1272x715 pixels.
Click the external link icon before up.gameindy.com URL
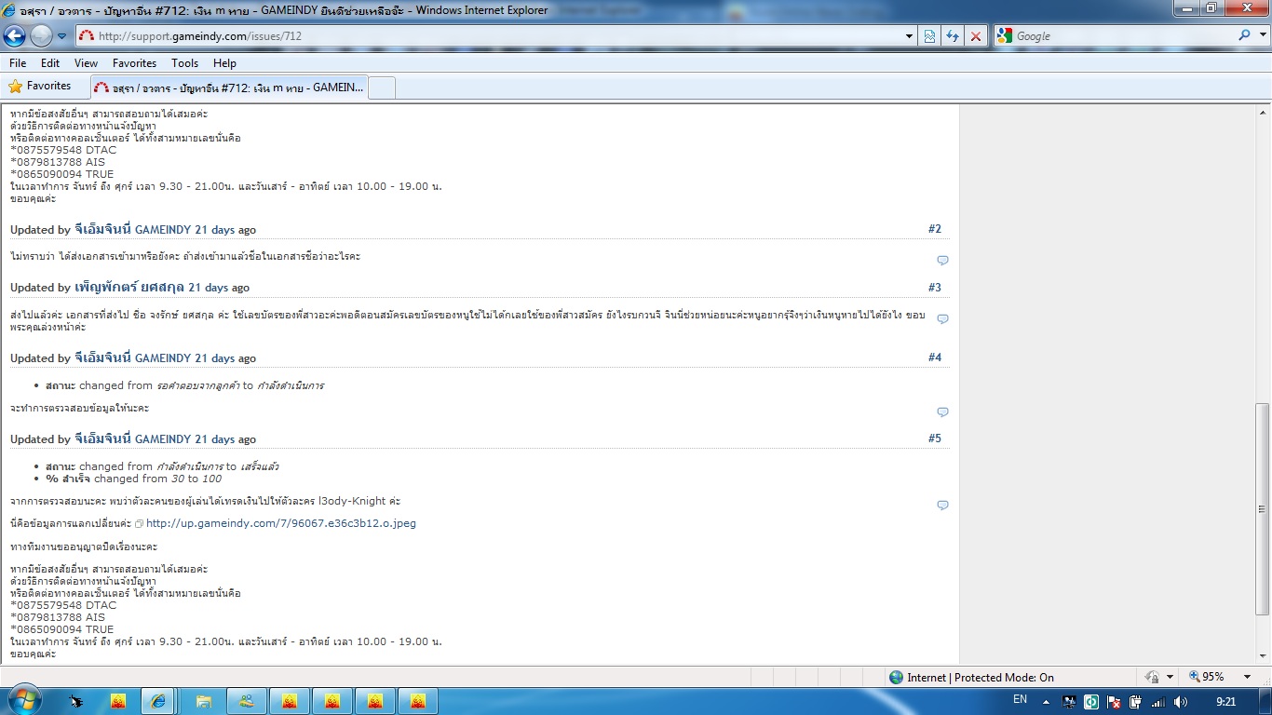(139, 524)
